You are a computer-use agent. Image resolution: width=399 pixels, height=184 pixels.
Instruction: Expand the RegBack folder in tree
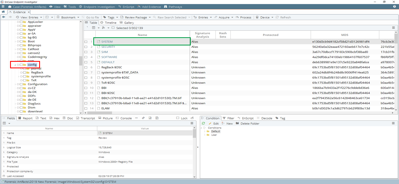(22, 73)
